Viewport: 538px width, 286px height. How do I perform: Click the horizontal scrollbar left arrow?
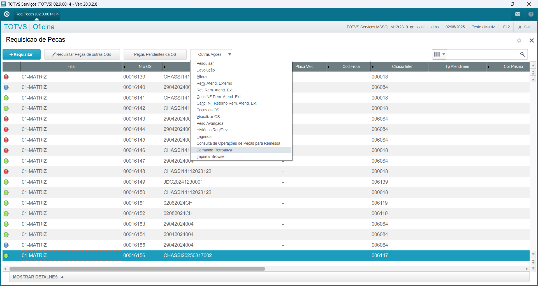[x=5, y=269]
